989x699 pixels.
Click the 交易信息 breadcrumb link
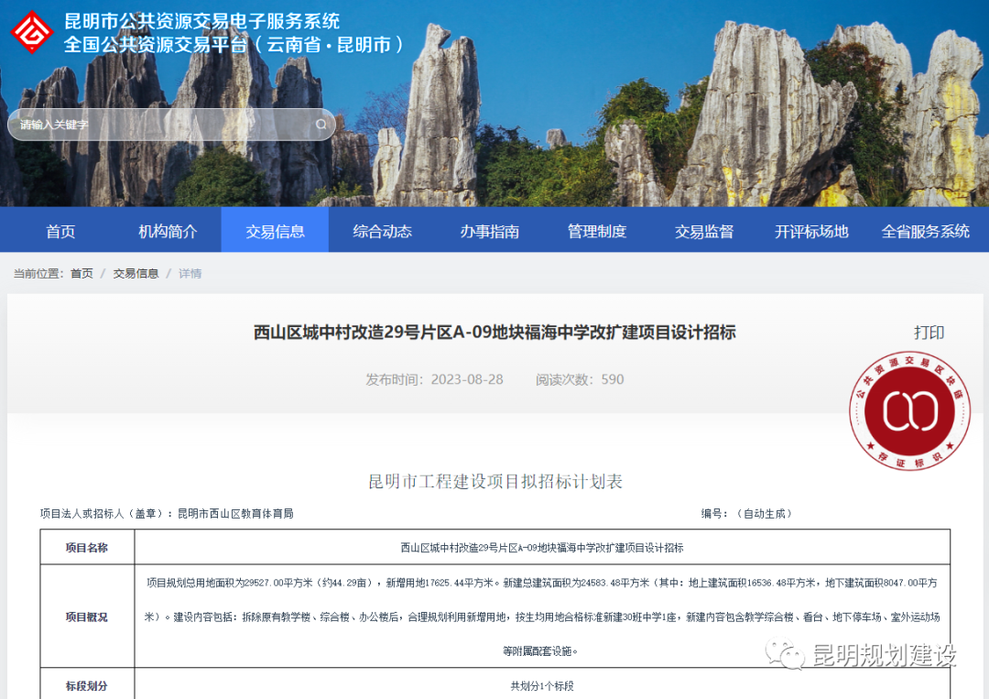pyautogui.click(x=136, y=272)
